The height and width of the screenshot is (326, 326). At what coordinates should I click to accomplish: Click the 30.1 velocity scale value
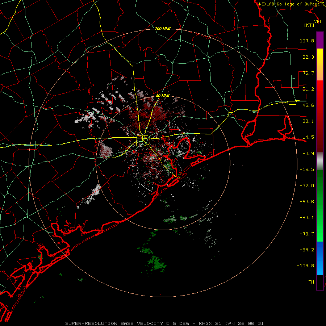click(308, 121)
